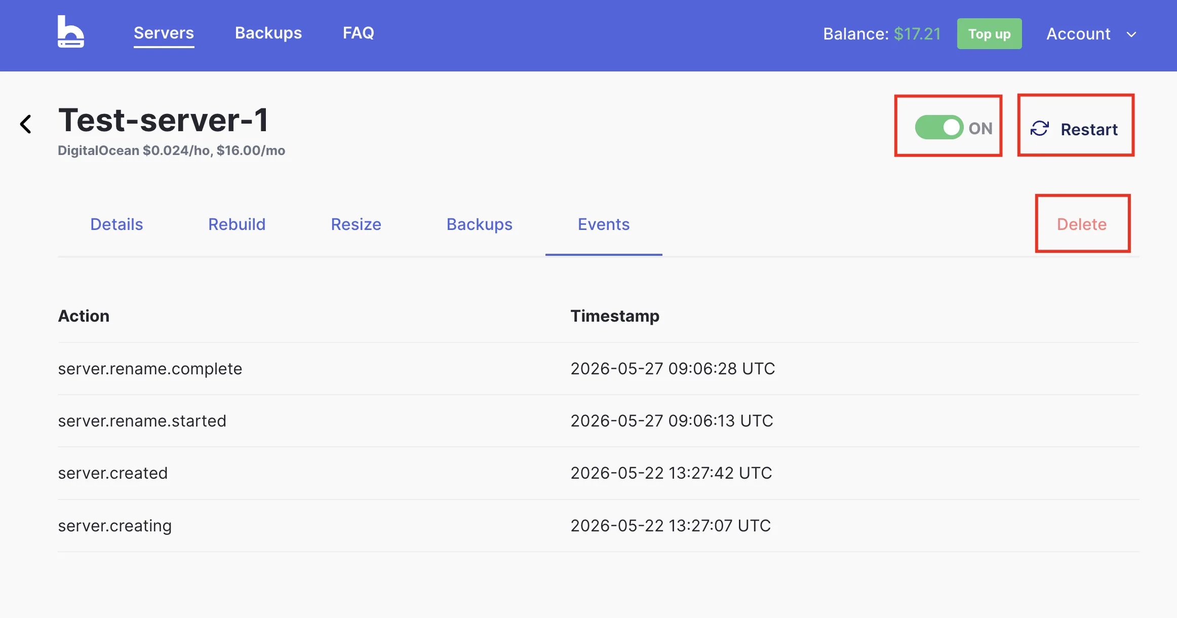Image resolution: width=1177 pixels, height=618 pixels.
Task: Click the ON status label
Action: click(x=980, y=128)
